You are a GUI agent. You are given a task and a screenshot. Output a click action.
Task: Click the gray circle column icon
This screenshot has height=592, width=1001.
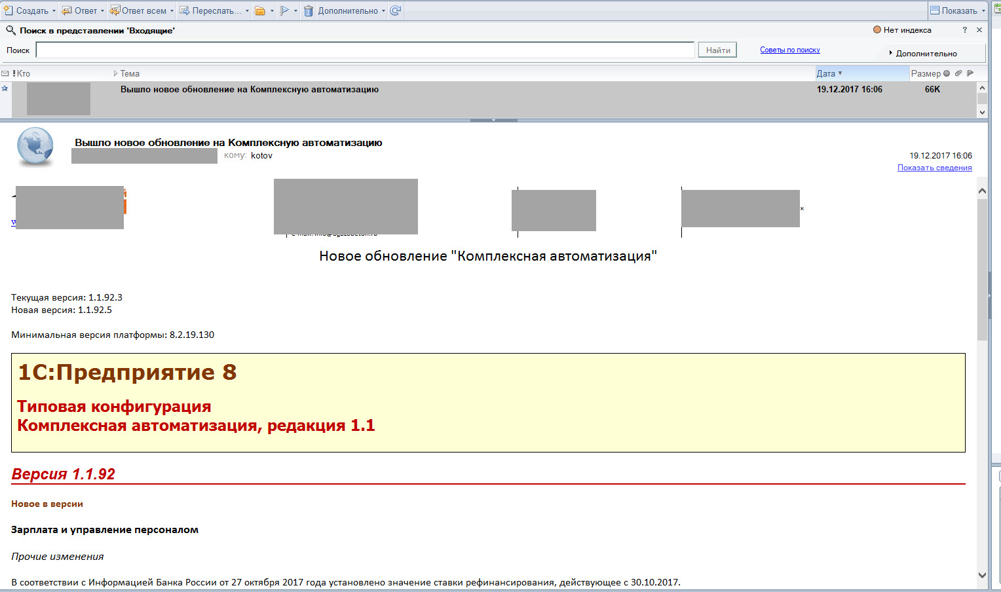tap(947, 73)
